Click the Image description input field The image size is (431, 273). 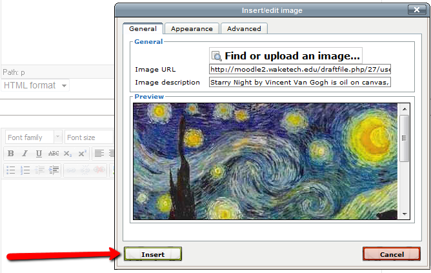click(x=300, y=82)
